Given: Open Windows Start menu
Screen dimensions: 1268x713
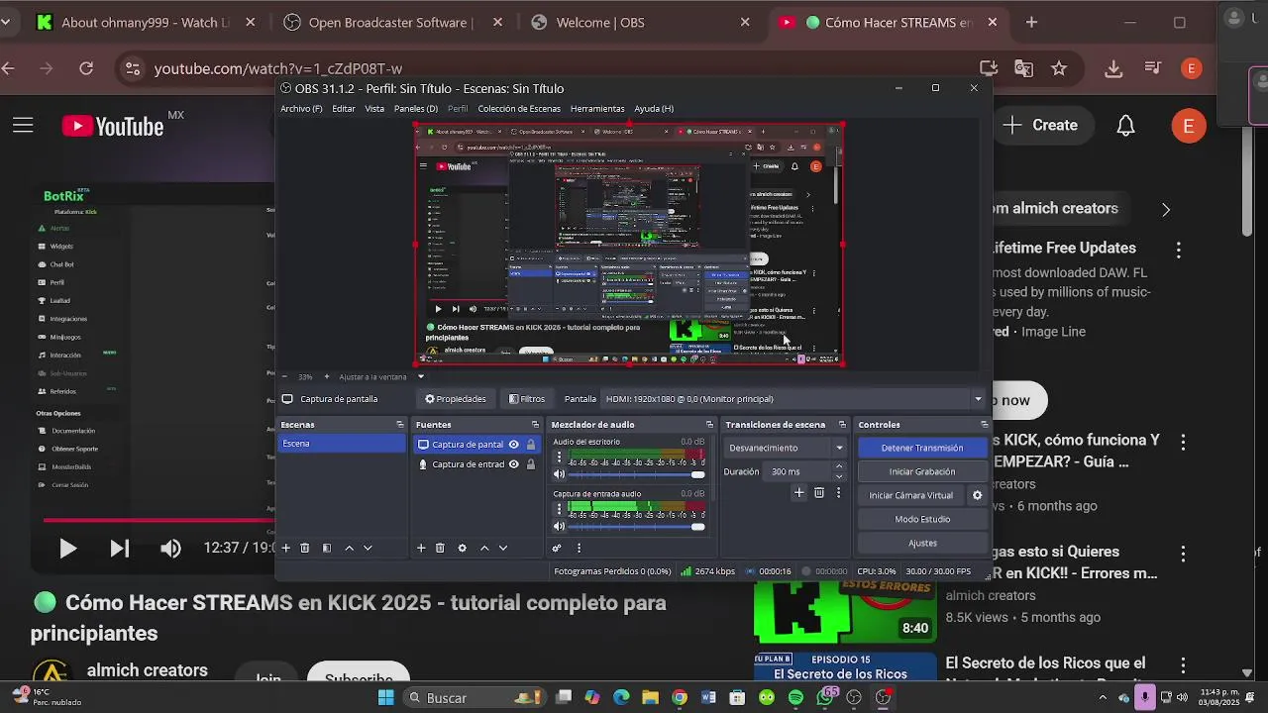Looking at the screenshot, I should pyautogui.click(x=386, y=698).
